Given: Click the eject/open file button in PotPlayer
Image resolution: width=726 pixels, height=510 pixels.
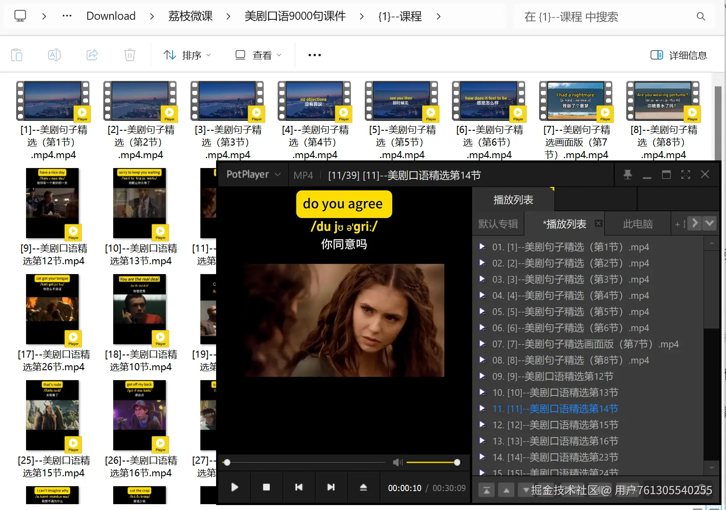Looking at the screenshot, I should 363,487.
